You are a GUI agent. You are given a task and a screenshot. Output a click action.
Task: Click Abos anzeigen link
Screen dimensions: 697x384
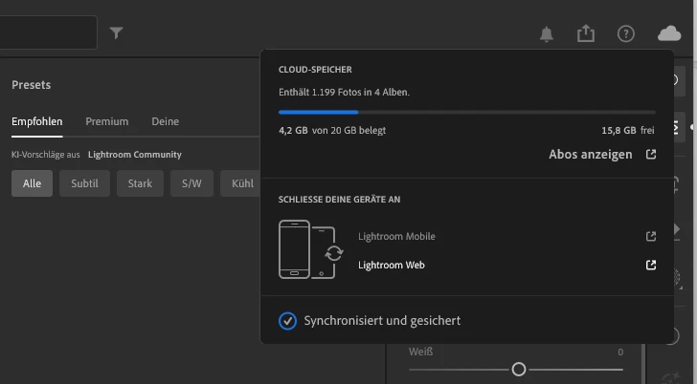(x=591, y=155)
